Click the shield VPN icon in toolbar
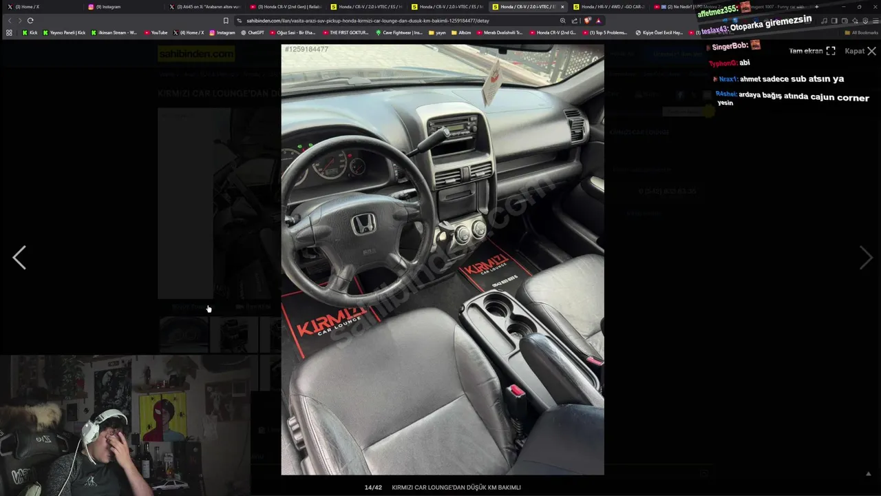 pos(865,21)
